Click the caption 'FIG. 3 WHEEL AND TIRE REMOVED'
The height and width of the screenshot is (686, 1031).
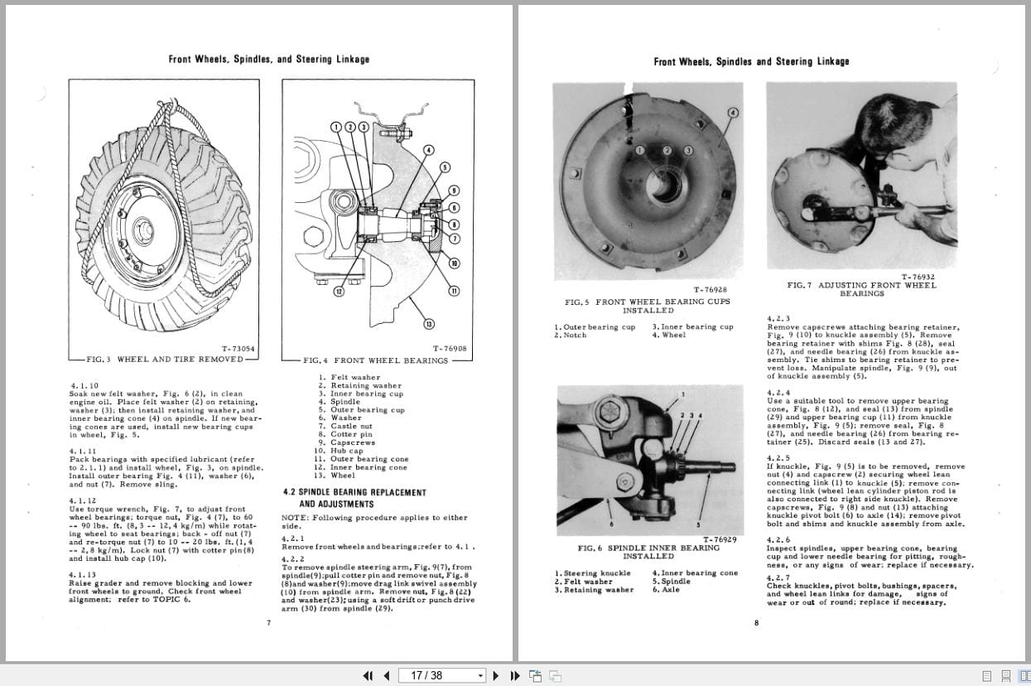pyautogui.click(x=165, y=360)
